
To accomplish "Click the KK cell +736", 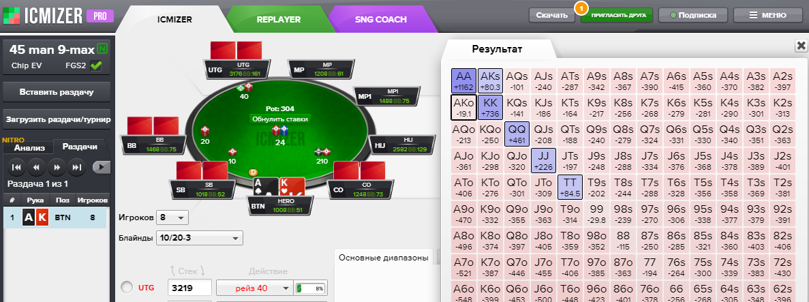I will pyautogui.click(x=489, y=108).
